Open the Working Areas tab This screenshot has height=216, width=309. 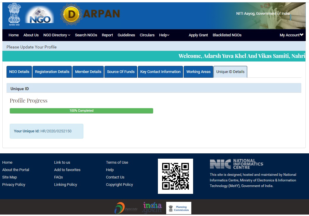coord(198,72)
